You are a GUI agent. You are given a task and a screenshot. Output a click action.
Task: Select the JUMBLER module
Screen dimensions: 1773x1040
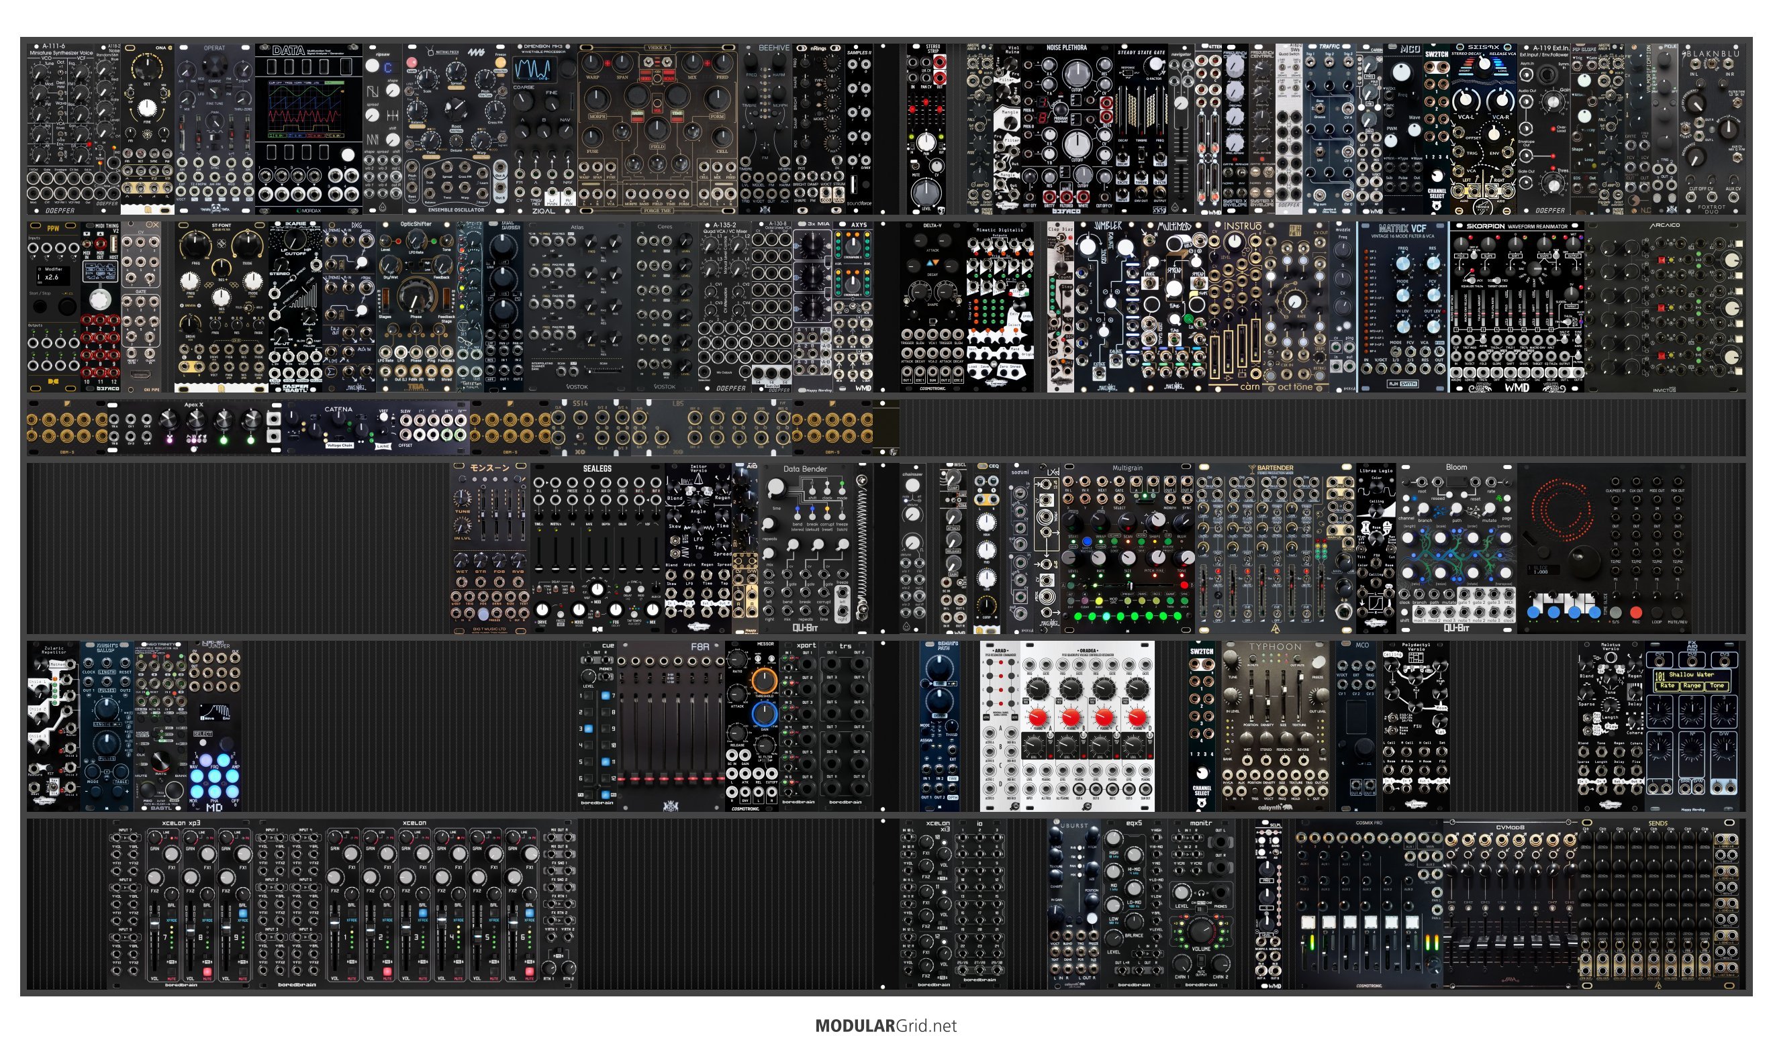point(1108,307)
